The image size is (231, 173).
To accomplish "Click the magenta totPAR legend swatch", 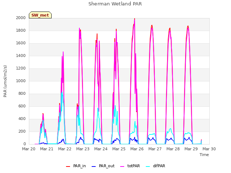I will pyautogui.click(x=122, y=167).
